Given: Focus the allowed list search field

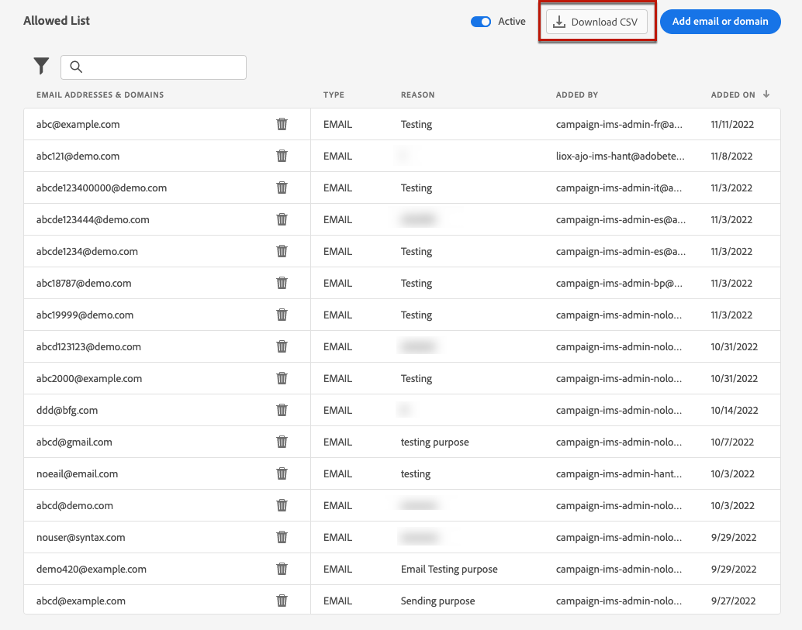Looking at the screenshot, I should coord(163,67).
